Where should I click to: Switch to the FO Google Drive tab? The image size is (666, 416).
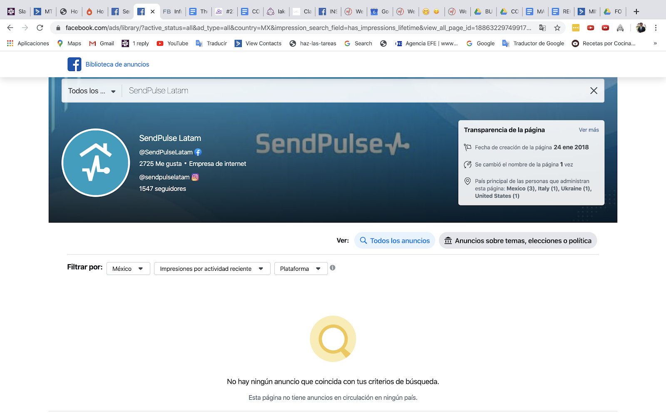pyautogui.click(x=612, y=12)
